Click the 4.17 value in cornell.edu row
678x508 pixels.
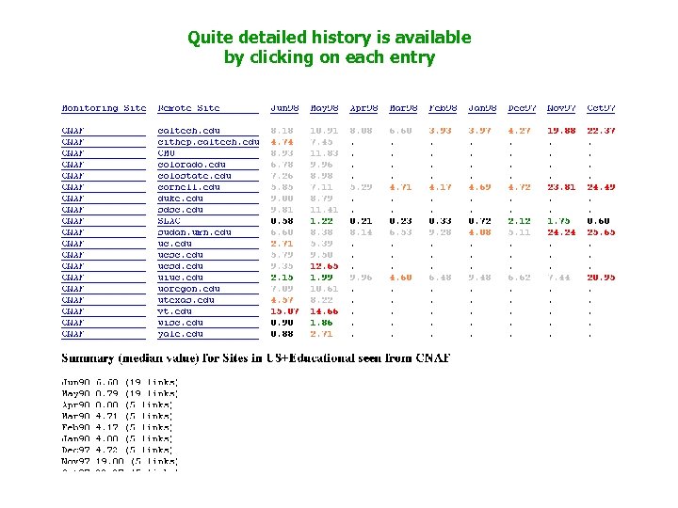click(440, 187)
